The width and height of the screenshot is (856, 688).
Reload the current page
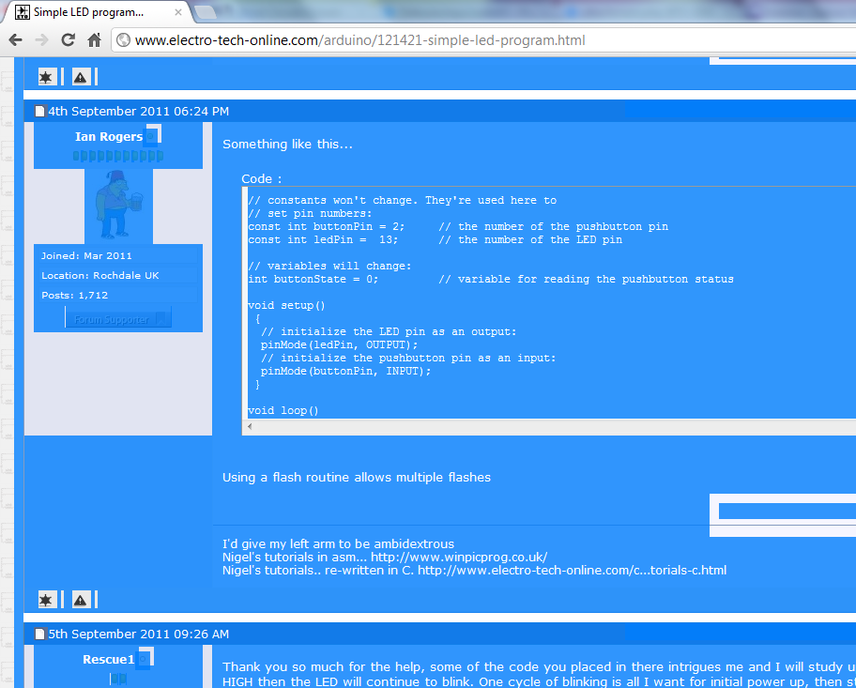(68, 40)
